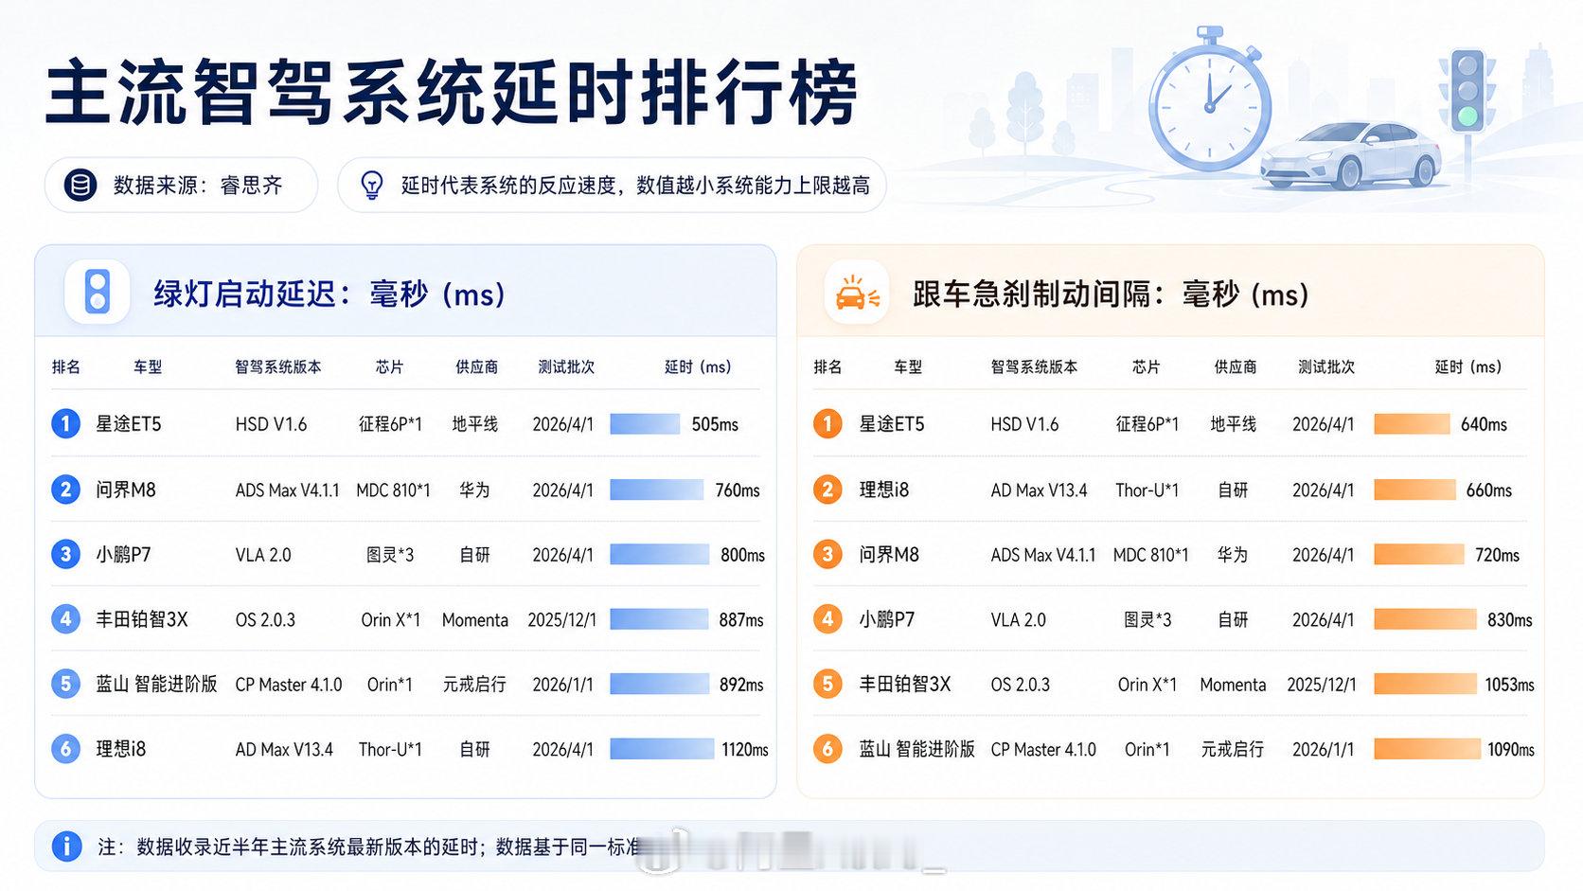This screenshot has height=891, width=1583.
Task: Click blue rank 3 badge for 小鹏P7
Action: [x=65, y=554]
